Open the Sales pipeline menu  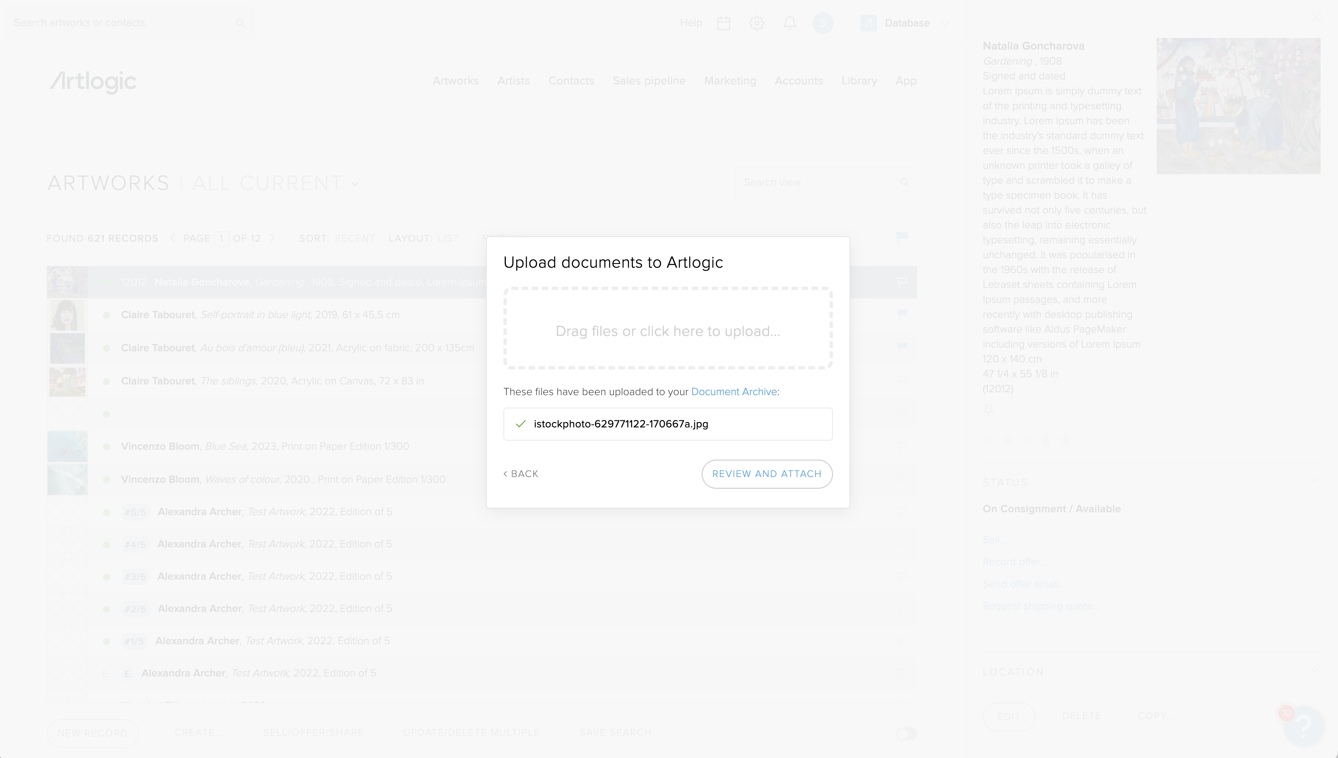pos(648,81)
